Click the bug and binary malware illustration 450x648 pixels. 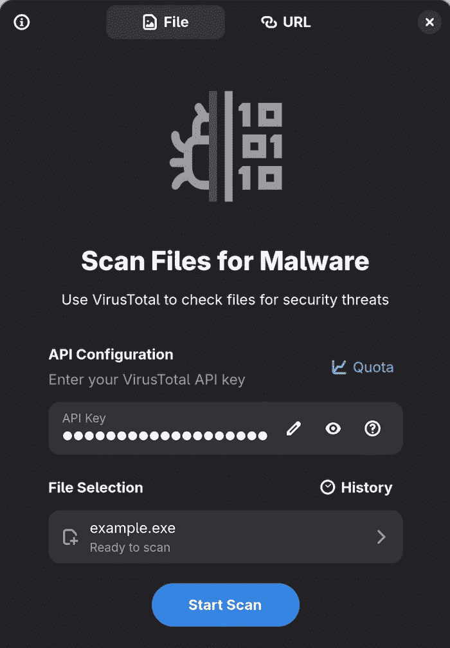pyautogui.click(x=225, y=146)
